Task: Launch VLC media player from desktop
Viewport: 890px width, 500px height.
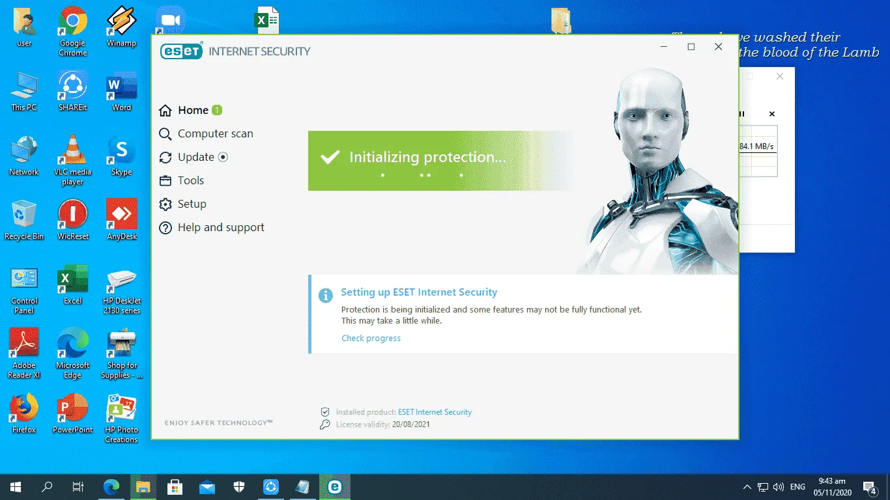Action: click(73, 161)
